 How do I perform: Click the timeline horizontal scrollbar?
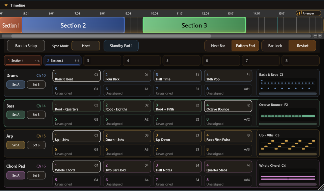pyautogui.click(x=111, y=36)
